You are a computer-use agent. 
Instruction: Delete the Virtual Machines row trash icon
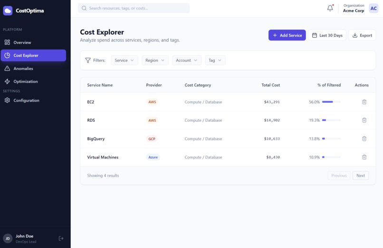(x=364, y=157)
